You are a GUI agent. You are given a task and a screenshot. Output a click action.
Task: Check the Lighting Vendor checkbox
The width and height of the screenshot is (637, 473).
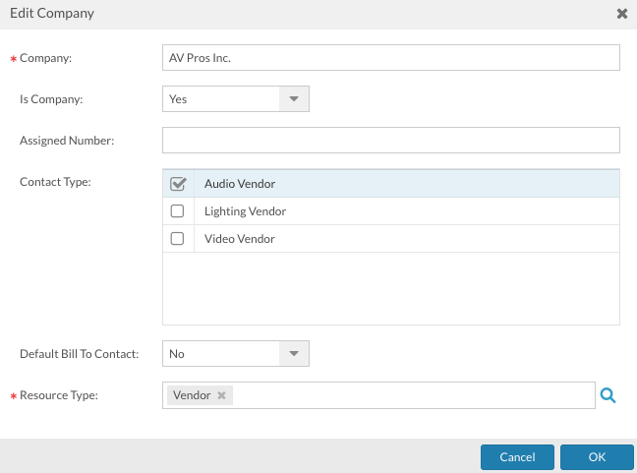tap(177, 211)
